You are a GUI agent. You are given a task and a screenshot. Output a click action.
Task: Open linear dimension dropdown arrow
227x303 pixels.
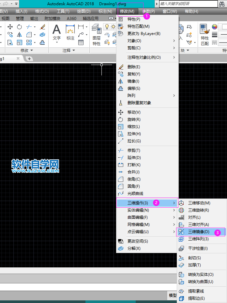(x=86, y=27)
